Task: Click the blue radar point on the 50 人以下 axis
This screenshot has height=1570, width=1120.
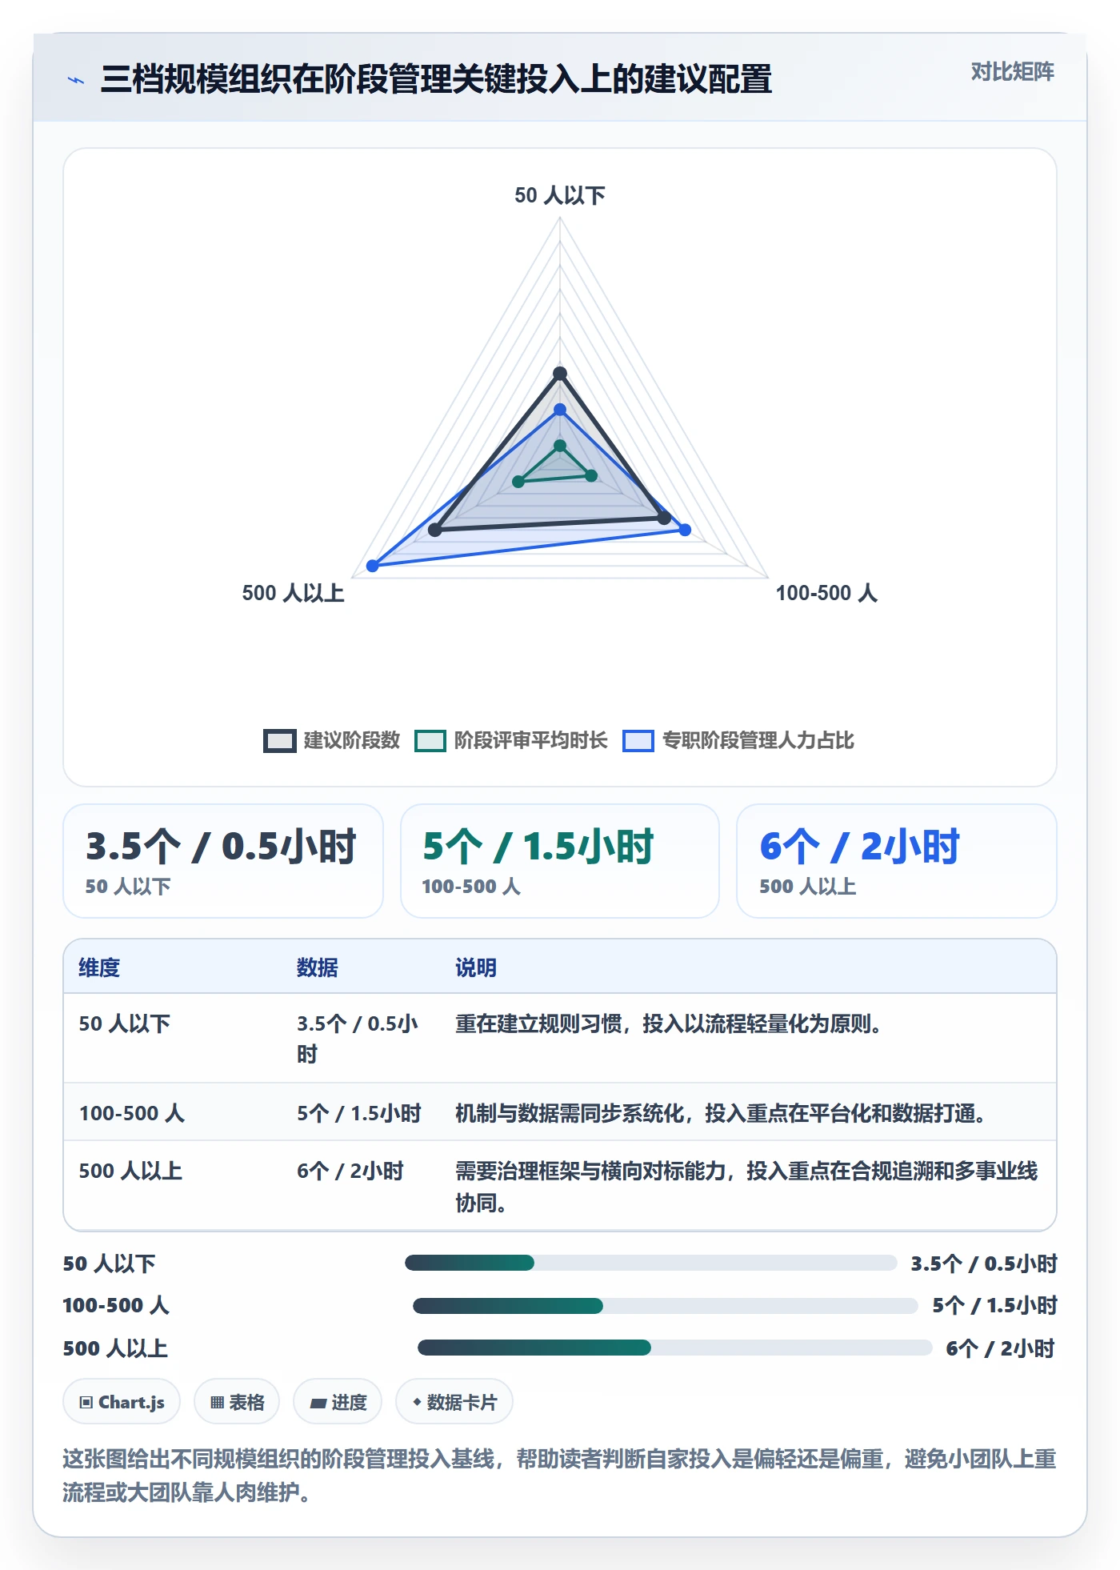Action: (560, 410)
